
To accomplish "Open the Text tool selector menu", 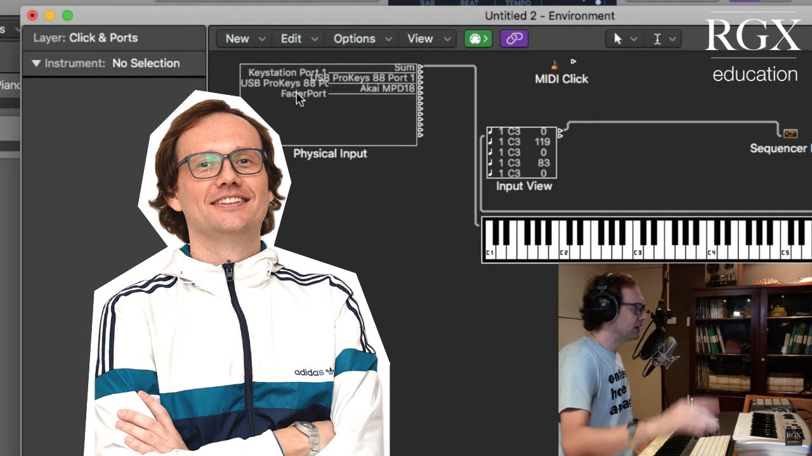I will [x=664, y=39].
